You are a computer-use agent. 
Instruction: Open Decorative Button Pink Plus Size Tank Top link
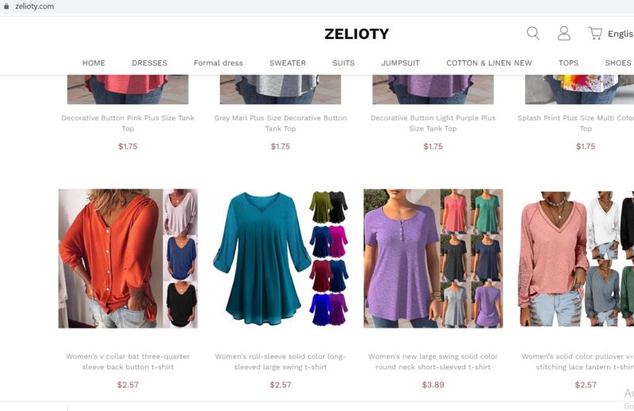click(x=128, y=124)
